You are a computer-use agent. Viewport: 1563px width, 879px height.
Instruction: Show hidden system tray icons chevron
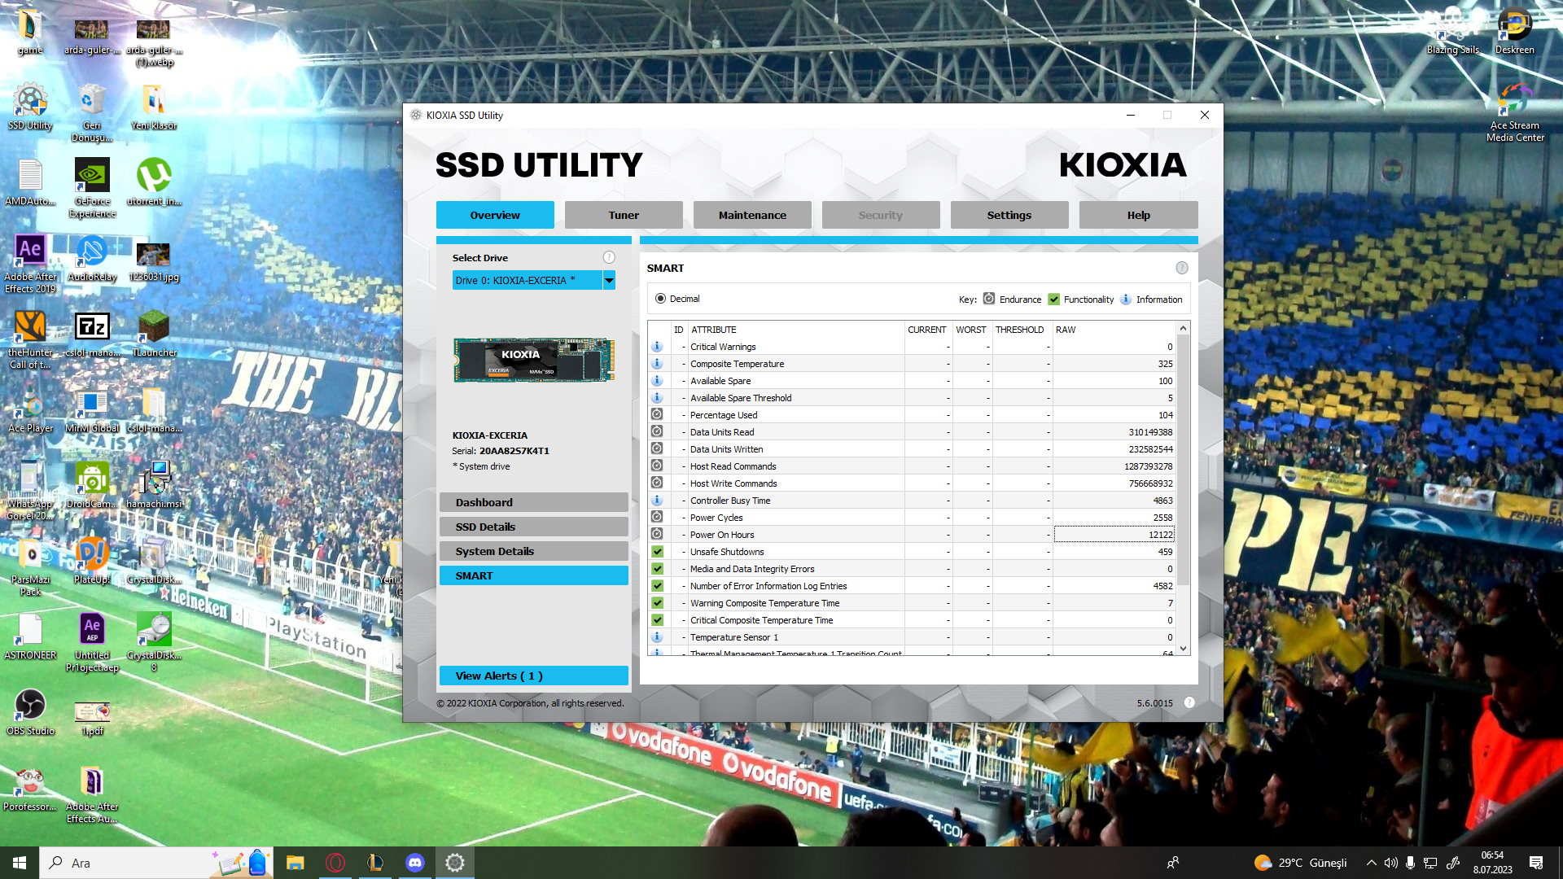pos(1372,863)
